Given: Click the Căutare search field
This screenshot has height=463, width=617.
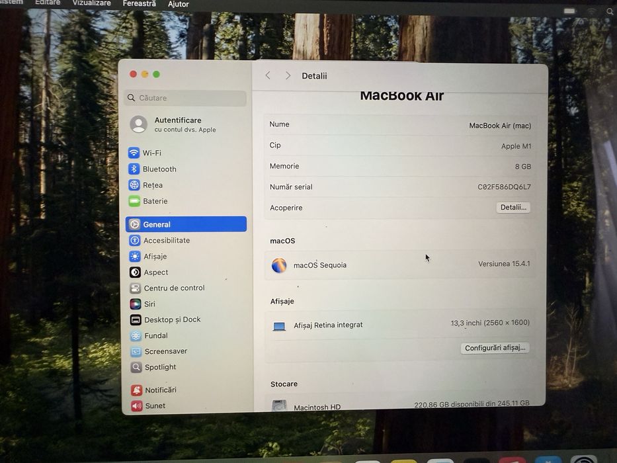Looking at the screenshot, I should click(x=185, y=98).
